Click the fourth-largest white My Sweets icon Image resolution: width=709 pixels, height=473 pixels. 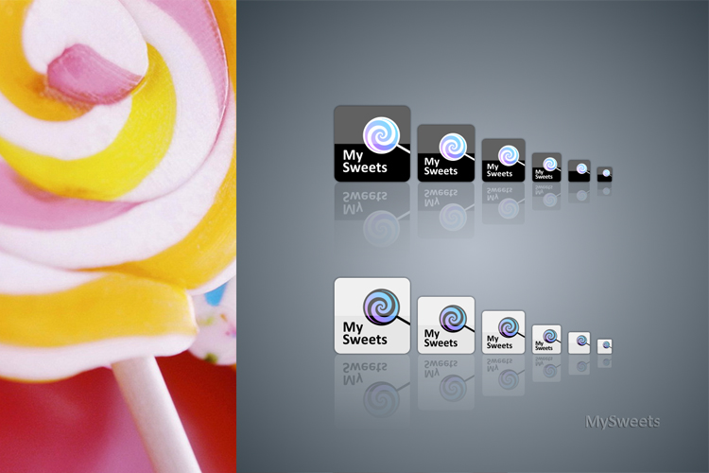click(x=546, y=340)
